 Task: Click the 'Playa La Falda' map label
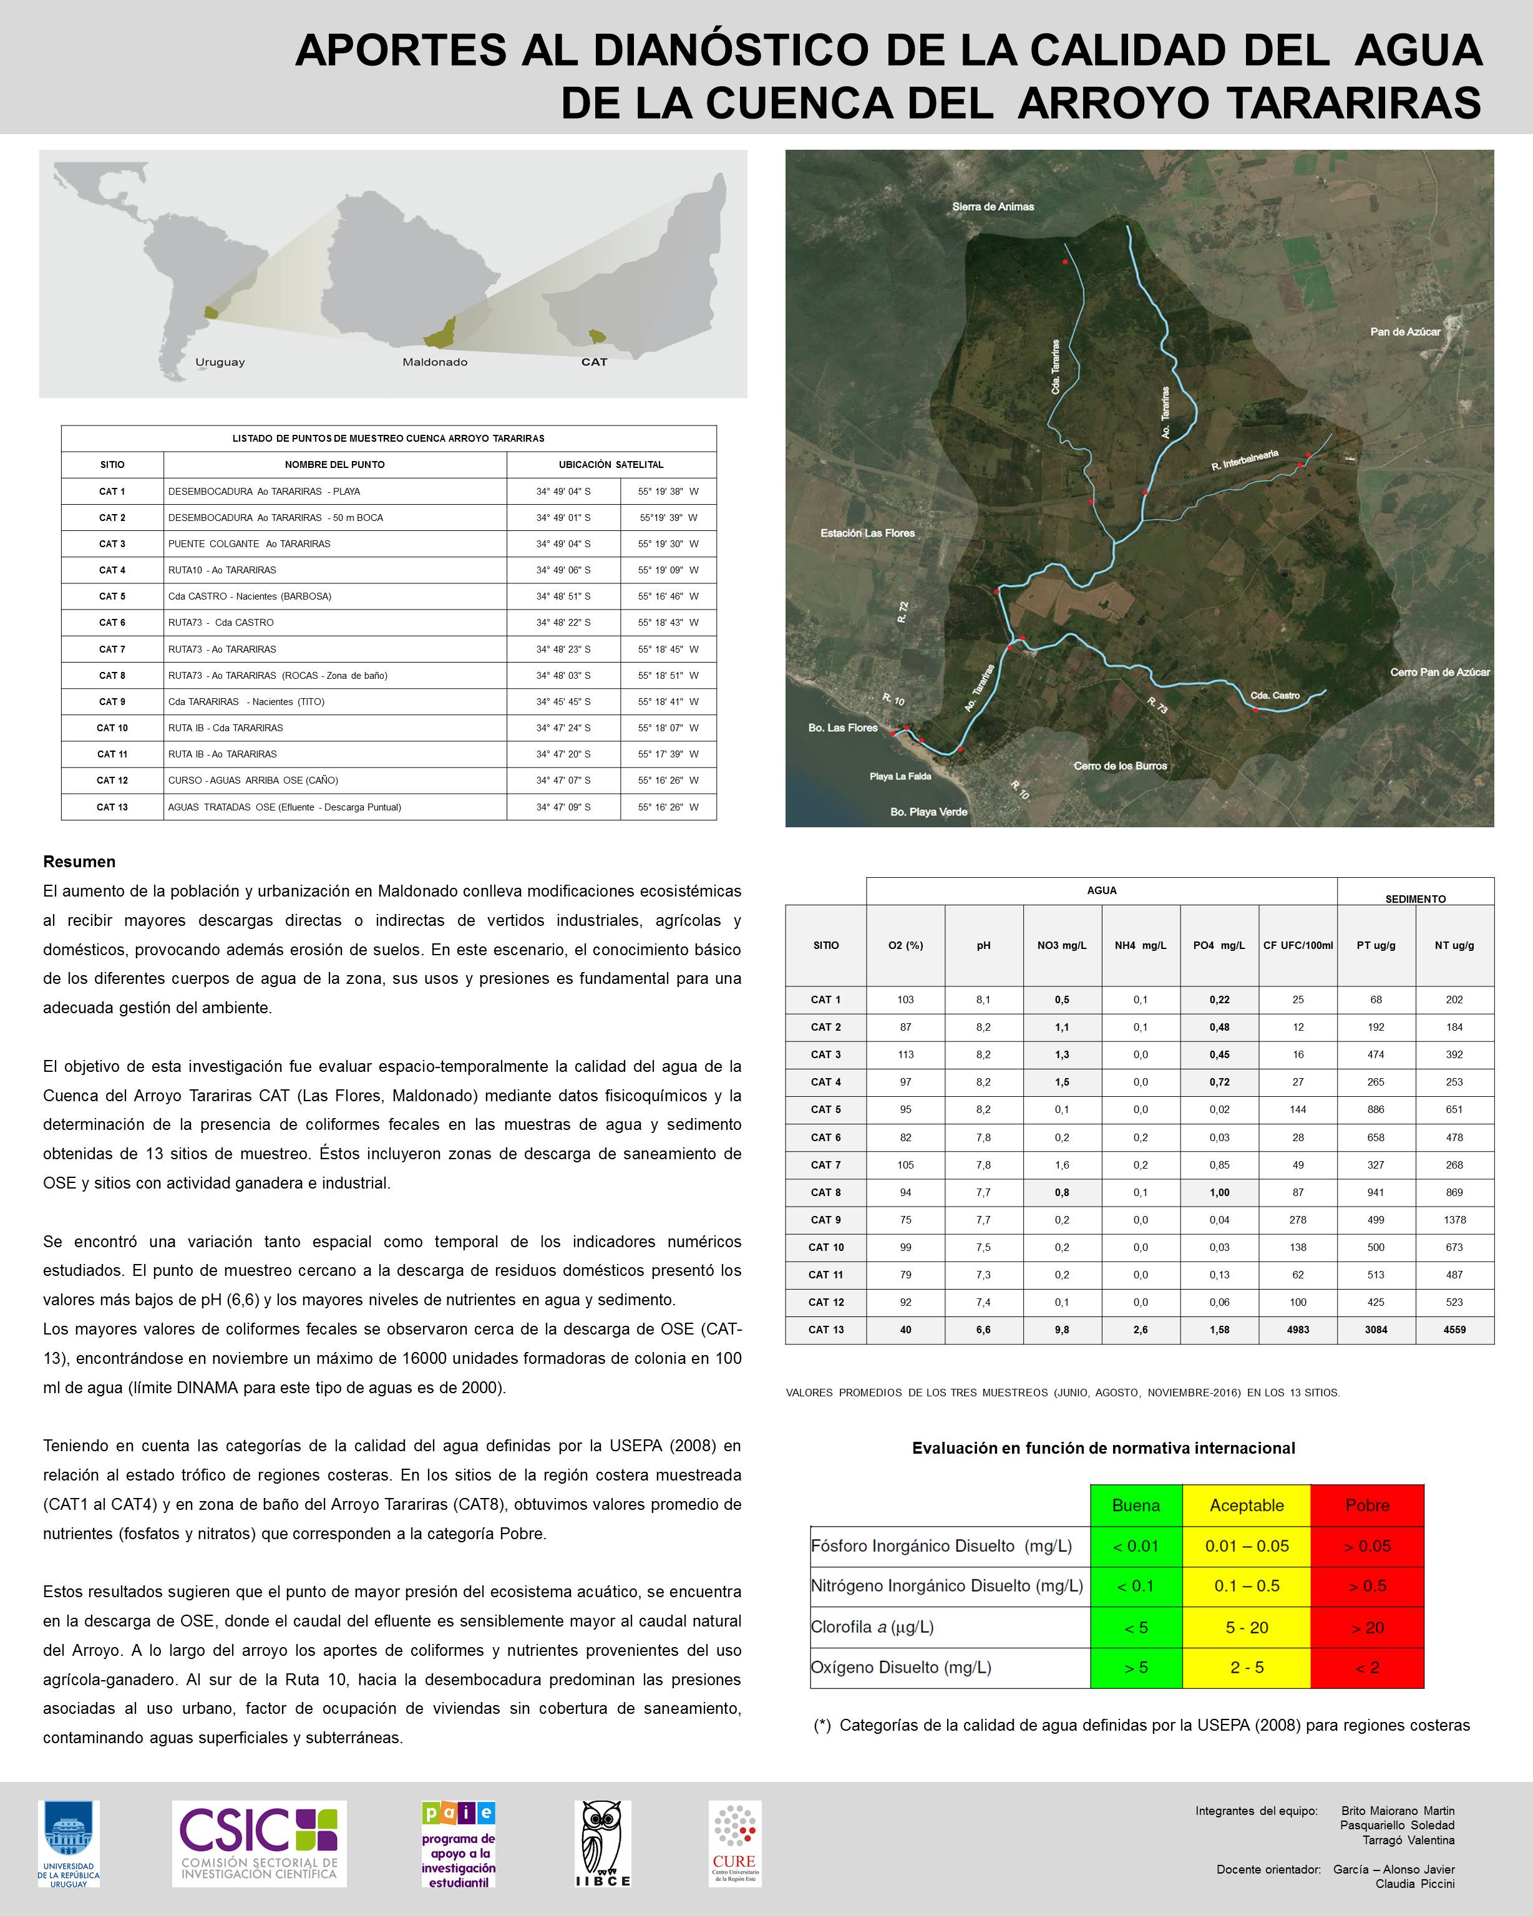click(x=900, y=777)
